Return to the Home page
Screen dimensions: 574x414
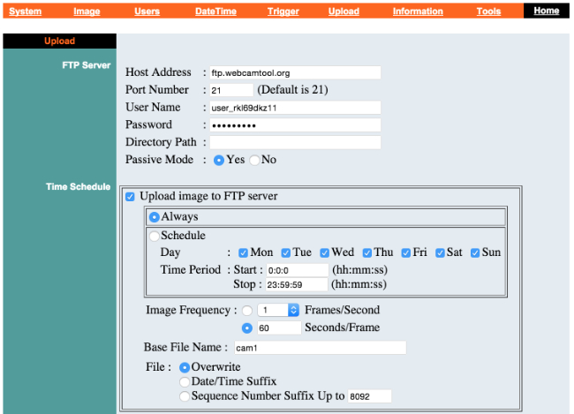(x=546, y=11)
